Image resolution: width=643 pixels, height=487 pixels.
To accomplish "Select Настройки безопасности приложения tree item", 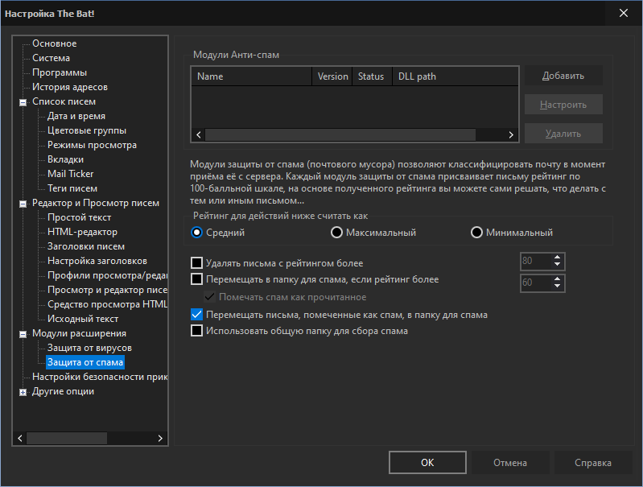I will [x=100, y=377].
